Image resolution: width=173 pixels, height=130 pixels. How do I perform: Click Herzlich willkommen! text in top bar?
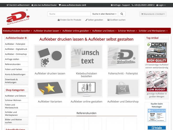pos(19,5)
